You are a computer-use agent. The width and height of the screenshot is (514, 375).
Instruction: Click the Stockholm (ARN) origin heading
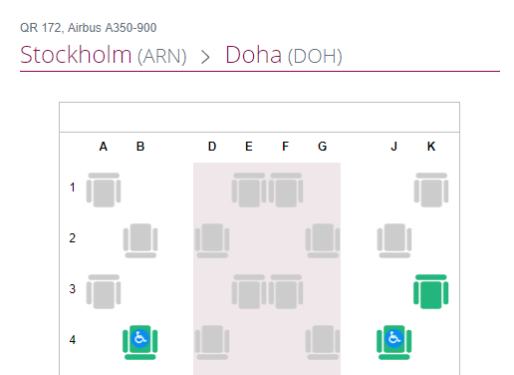(104, 55)
